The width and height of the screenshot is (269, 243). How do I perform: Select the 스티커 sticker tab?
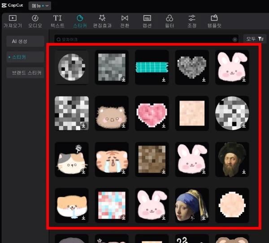click(x=80, y=22)
